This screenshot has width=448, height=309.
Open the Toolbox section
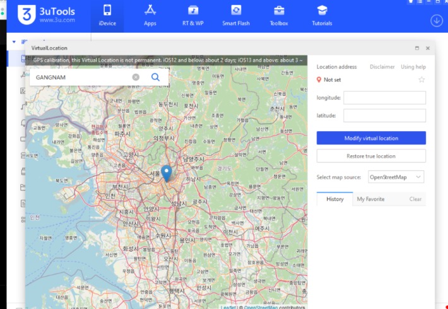tap(279, 16)
